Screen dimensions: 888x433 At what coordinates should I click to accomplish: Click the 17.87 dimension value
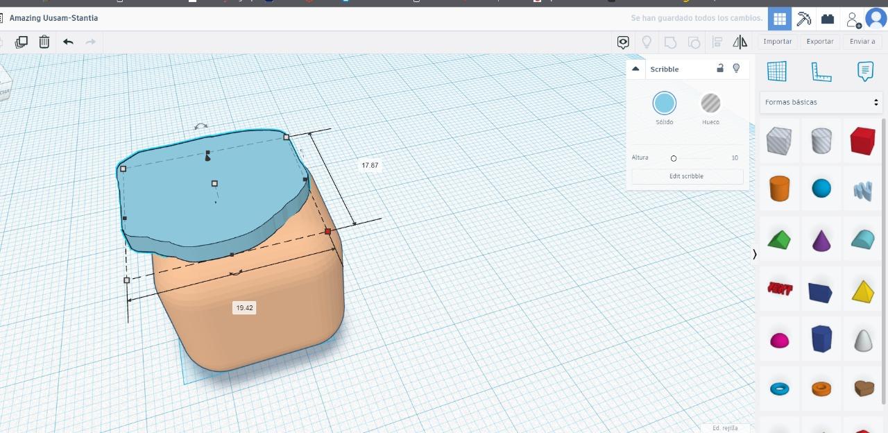370,165
